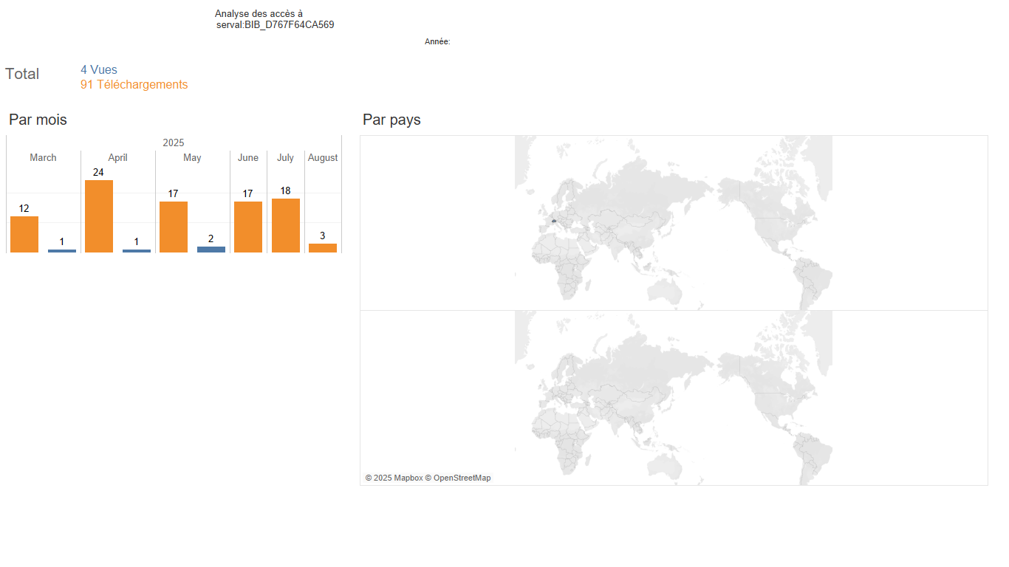
Task: Click the March column header
Action: tap(43, 157)
